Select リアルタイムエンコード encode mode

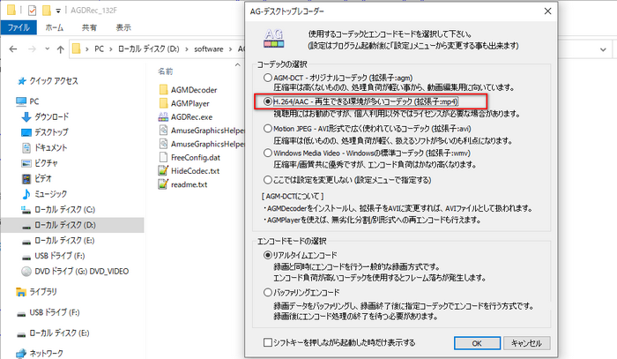click(268, 255)
